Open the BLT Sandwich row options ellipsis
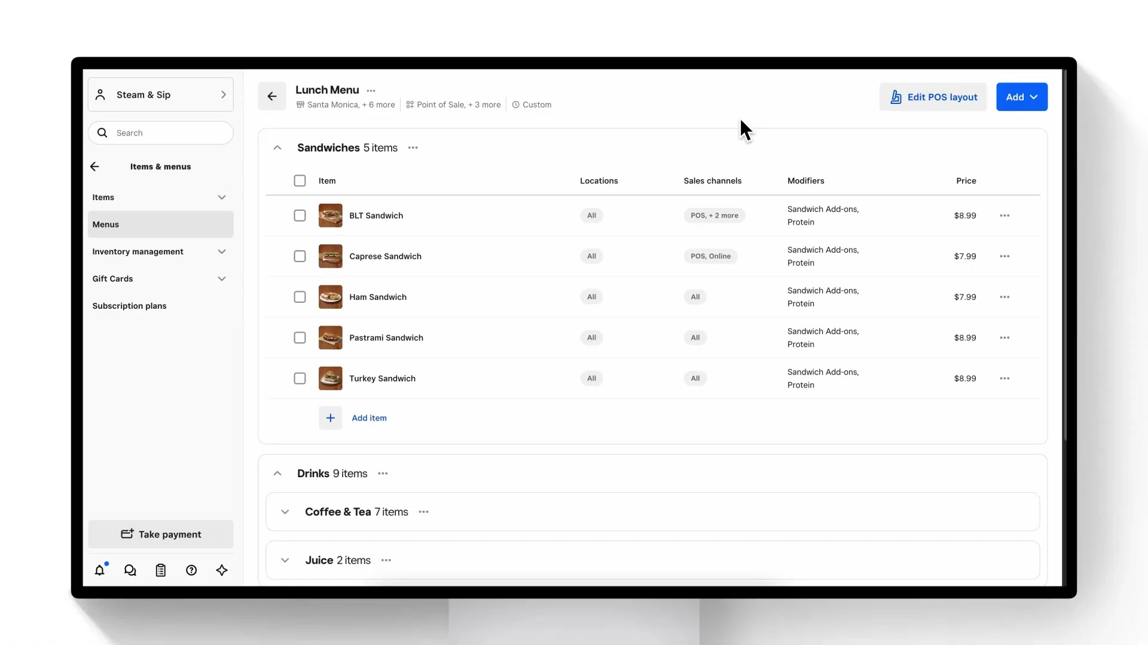Image resolution: width=1148 pixels, height=645 pixels. coord(1004,216)
